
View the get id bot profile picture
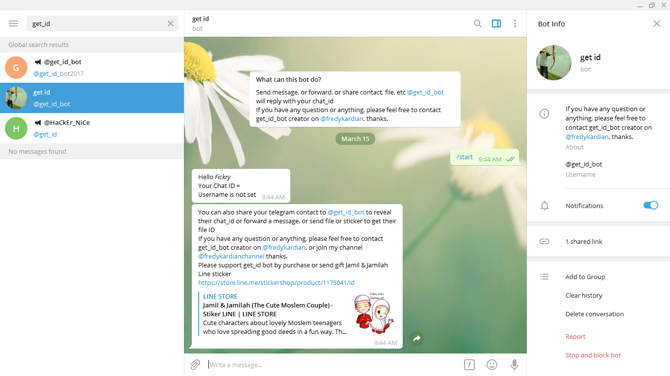point(553,63)
